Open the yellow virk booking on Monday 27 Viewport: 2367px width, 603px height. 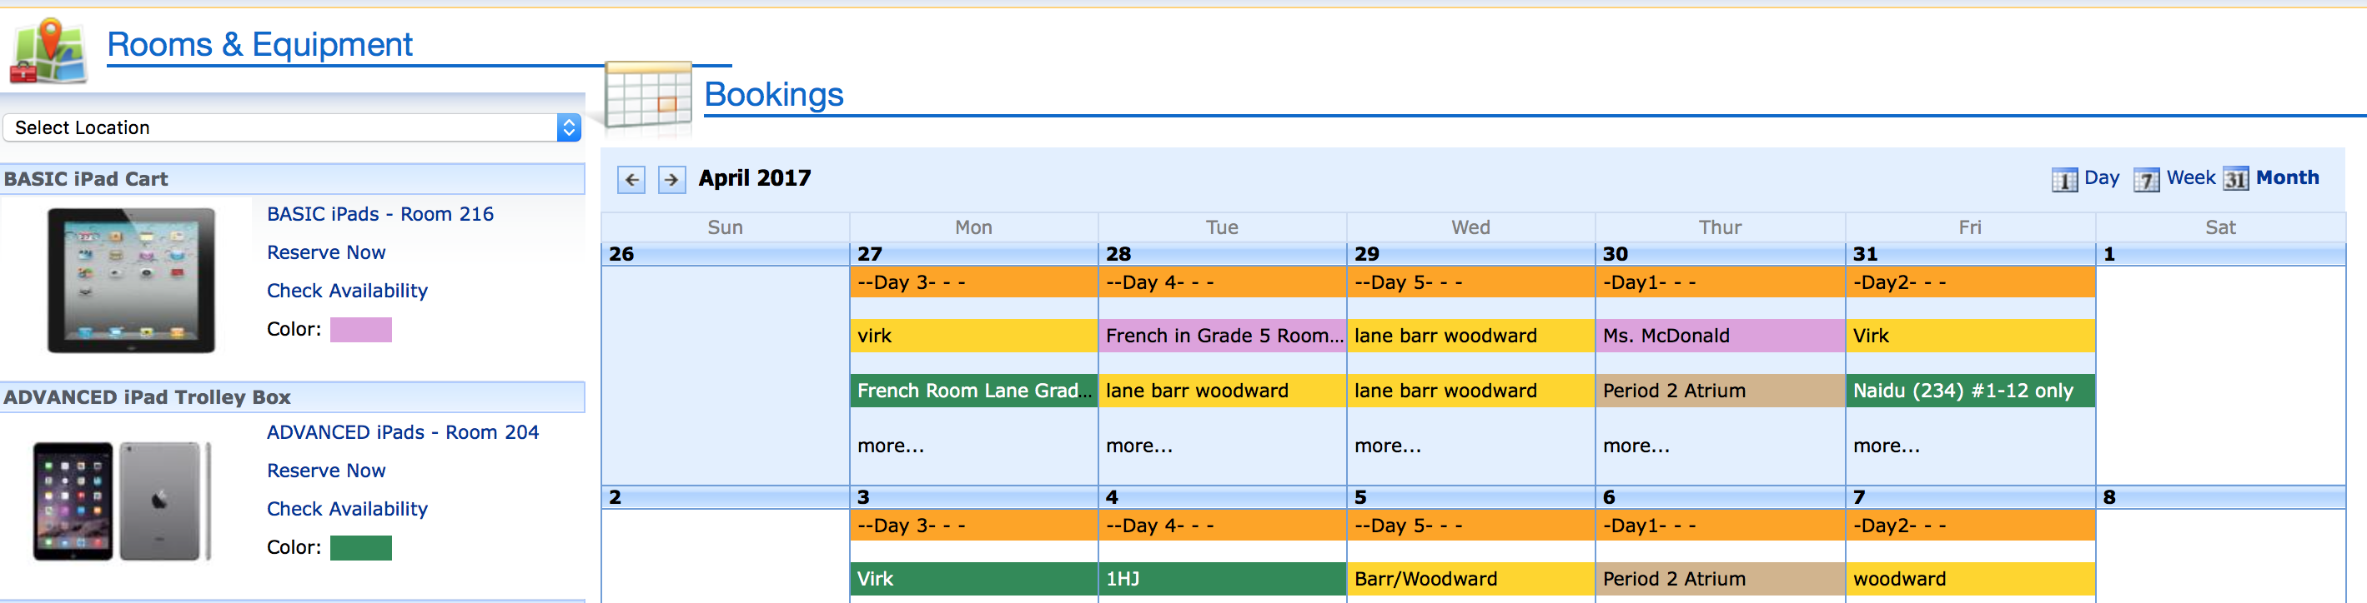pos(974,336)
